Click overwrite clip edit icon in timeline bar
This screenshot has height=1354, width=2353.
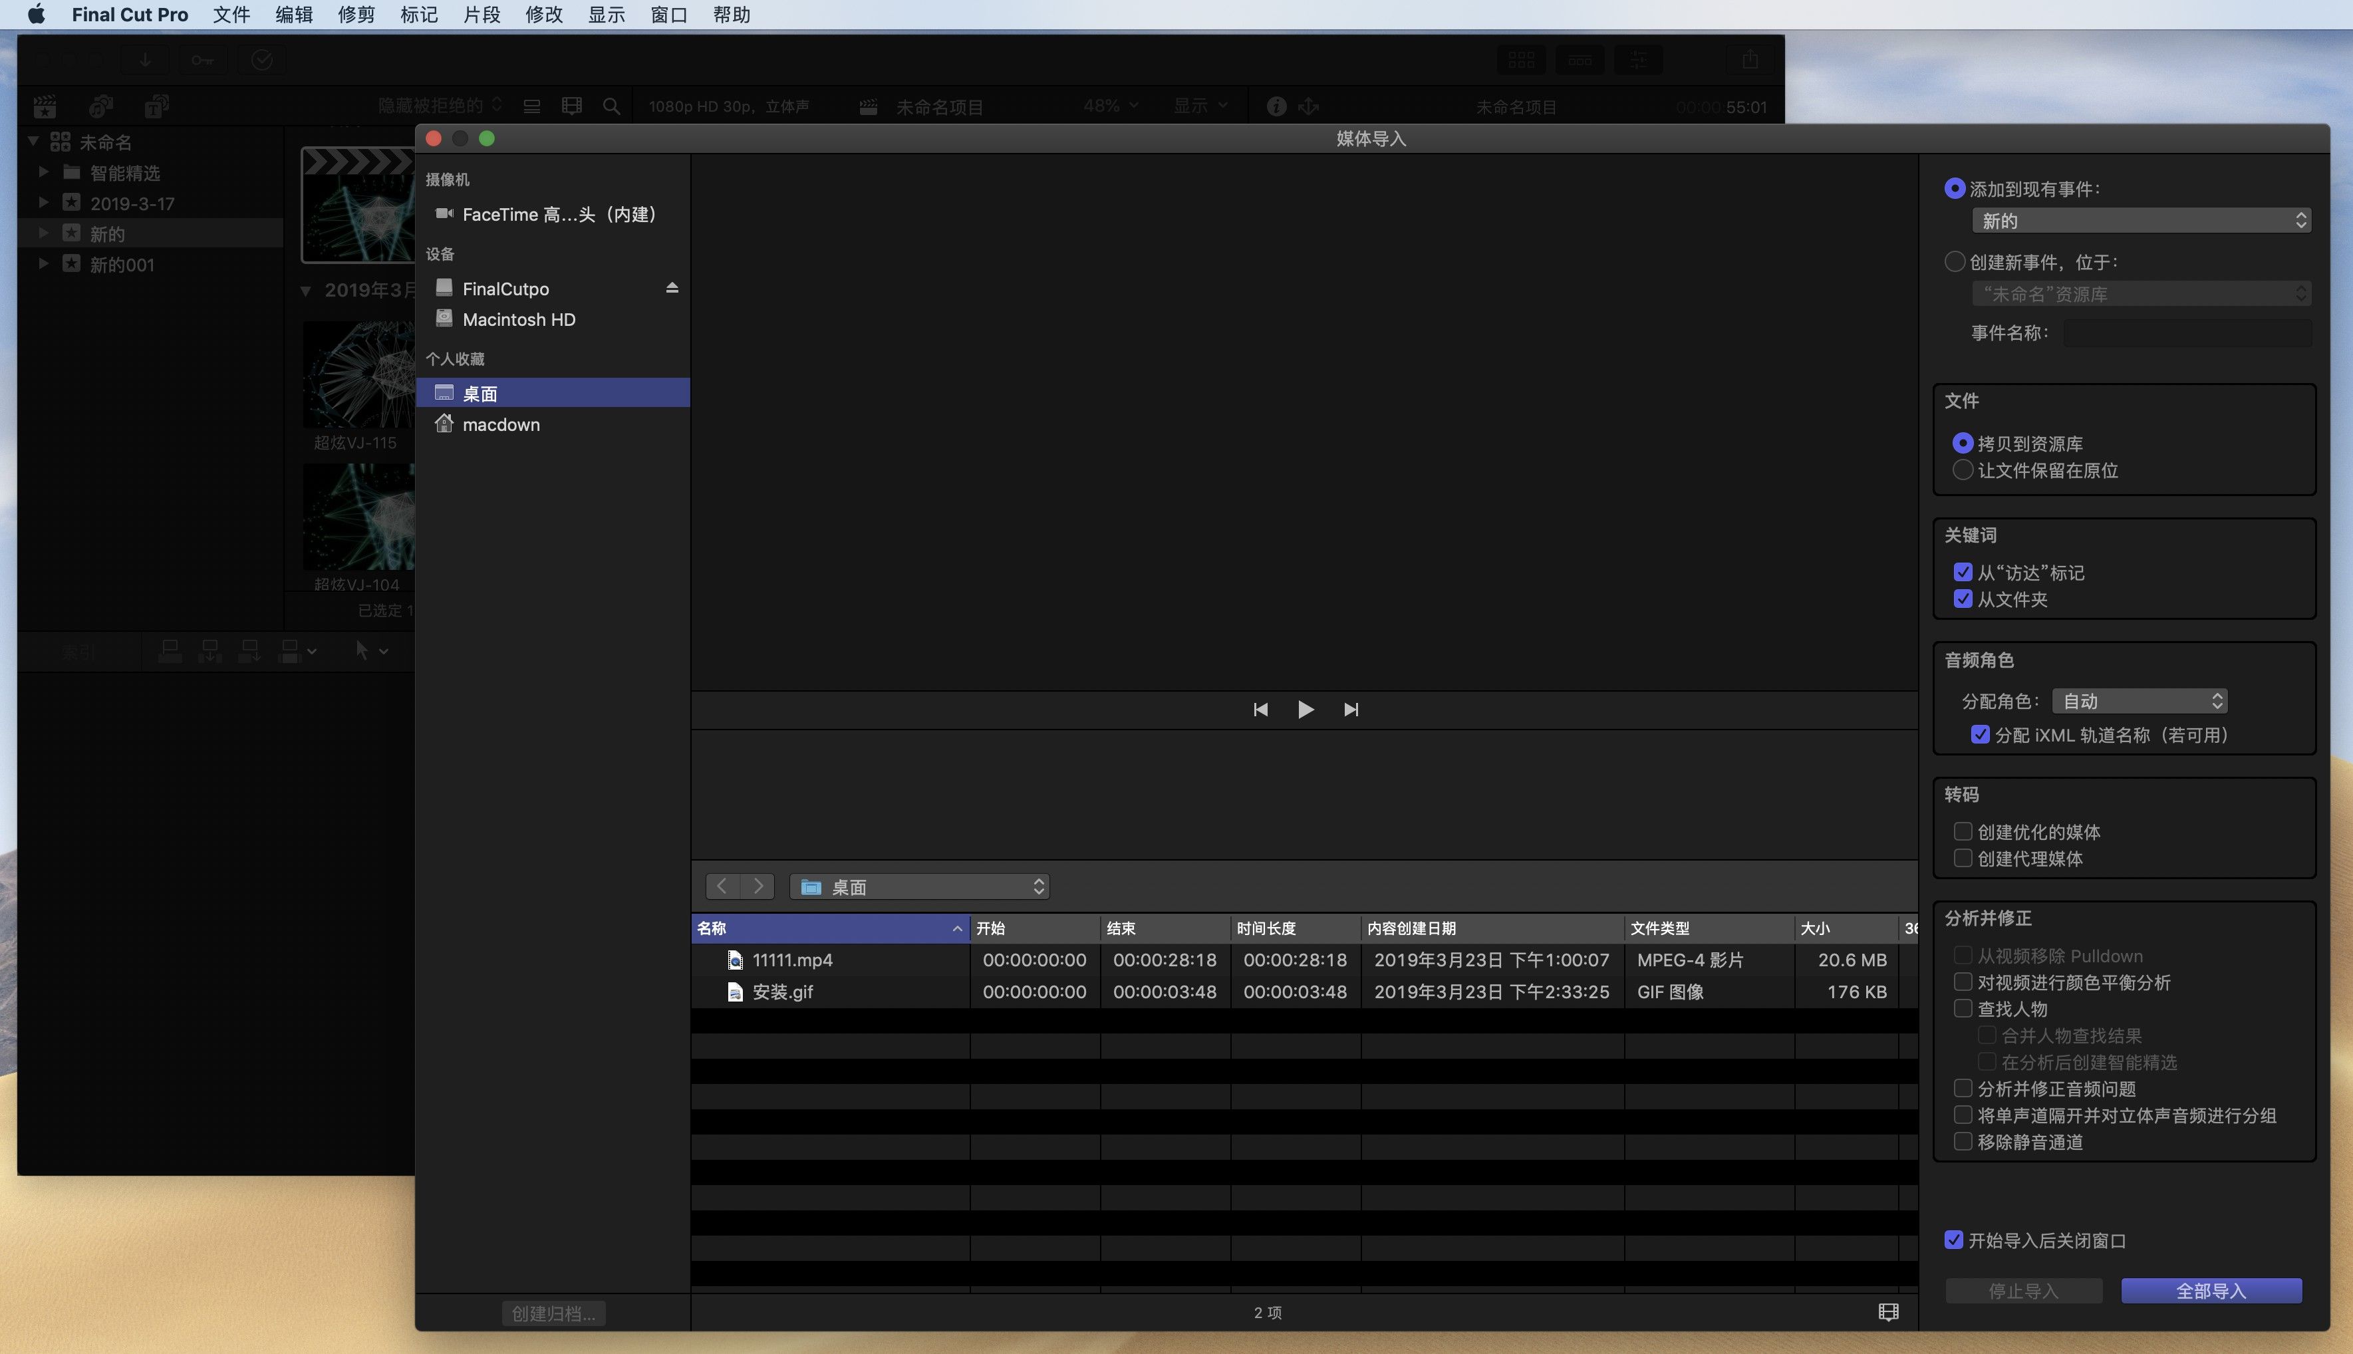click(290, 651)
